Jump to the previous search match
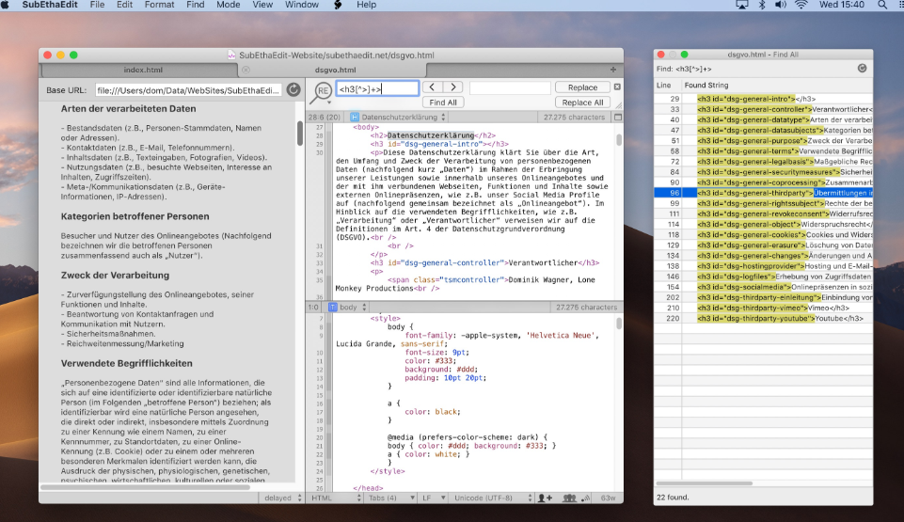This screenshot has height=522, width=904. click(432, 87)
